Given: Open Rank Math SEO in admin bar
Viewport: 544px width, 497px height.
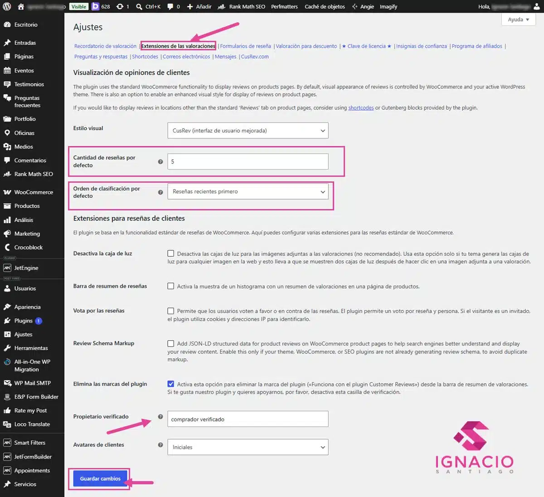Looking at the screenshot, I should (x=241, y=6).
